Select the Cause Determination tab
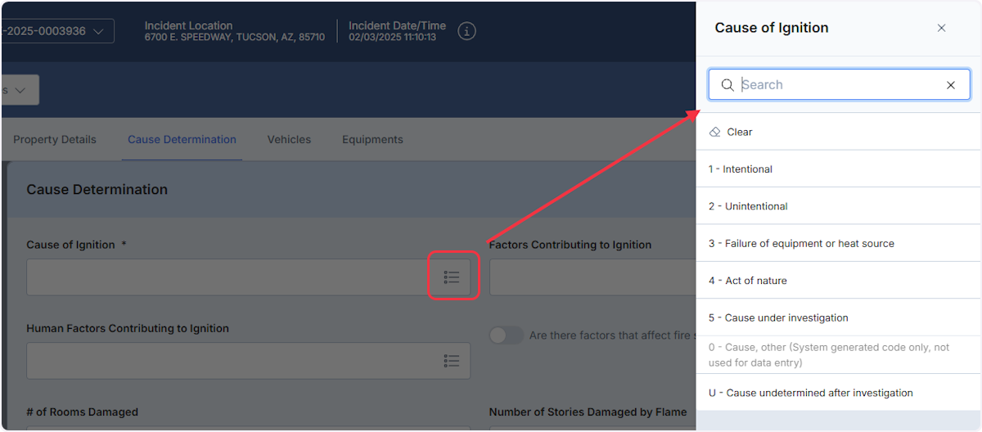 [x=182, y=140]
